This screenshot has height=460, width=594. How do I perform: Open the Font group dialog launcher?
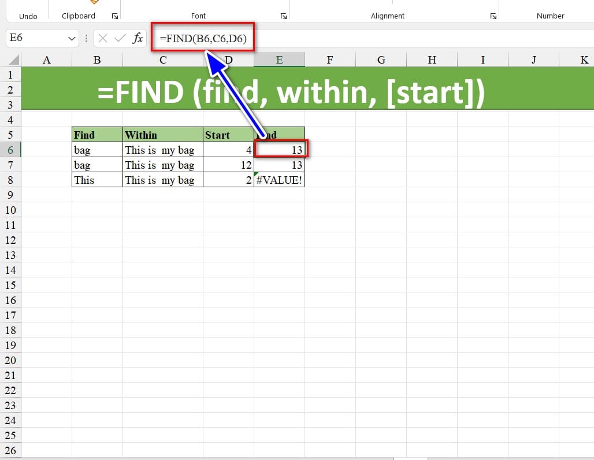(x=283, y=17)
